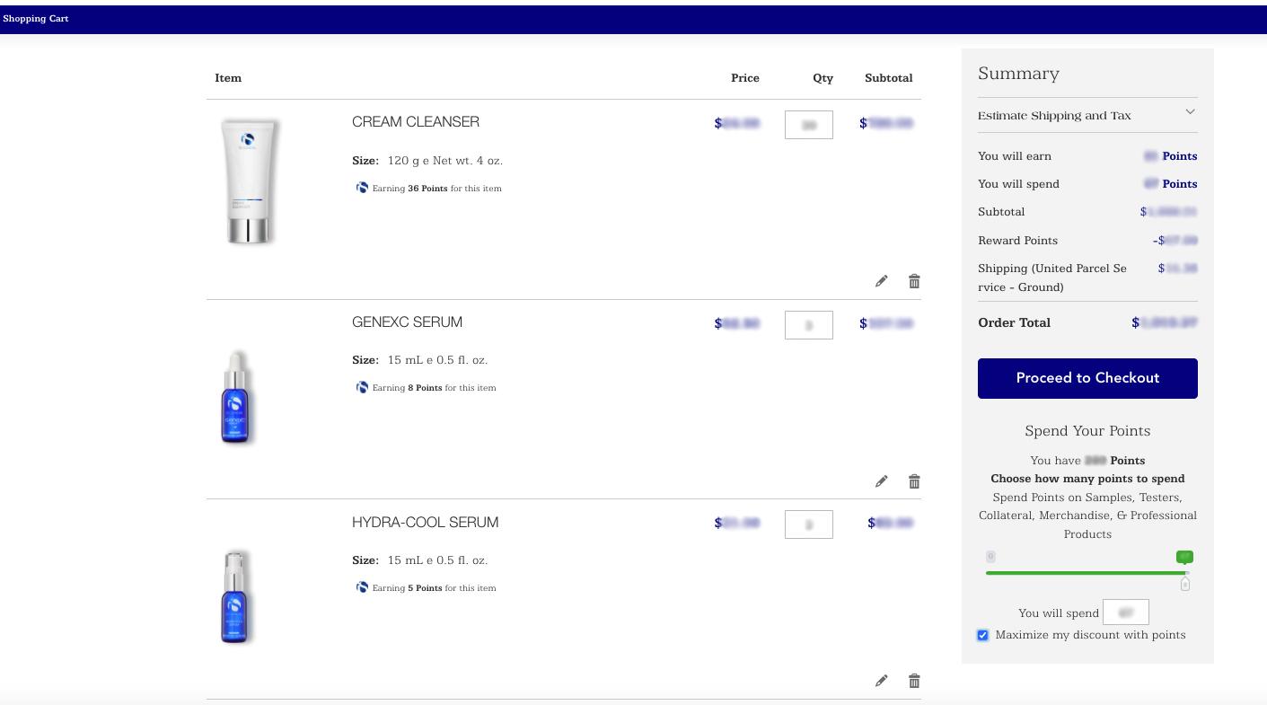Remove the GeneXC Serum from cart
This screenshot has width=1267, height=705.
914,480
